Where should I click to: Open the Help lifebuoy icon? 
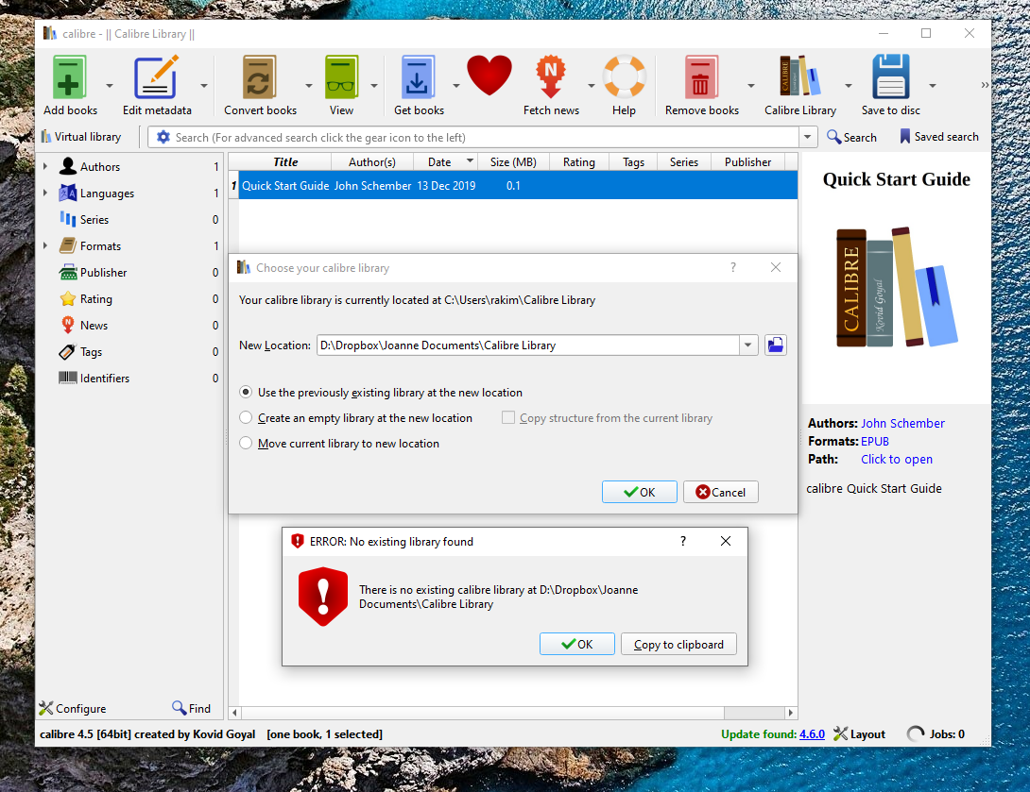click(x=624, y=77)
